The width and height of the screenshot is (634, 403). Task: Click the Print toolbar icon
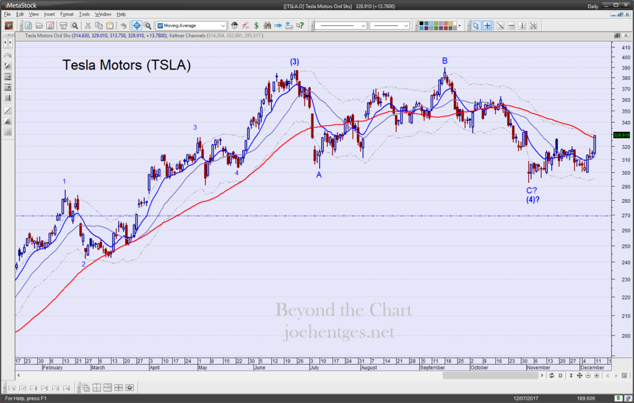pyautogui.click(x=64, y=25)
